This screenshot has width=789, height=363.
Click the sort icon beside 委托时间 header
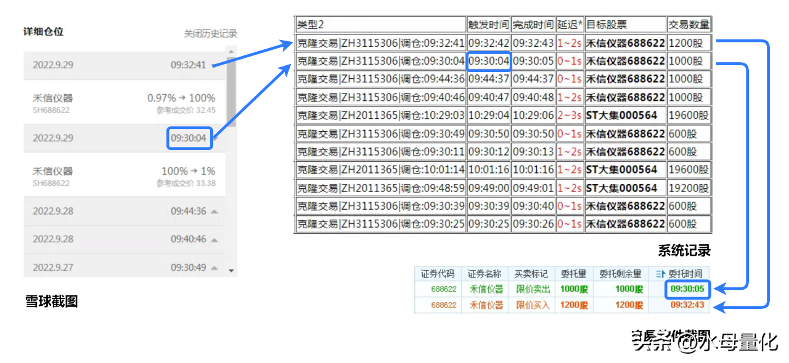pos(661,274)
